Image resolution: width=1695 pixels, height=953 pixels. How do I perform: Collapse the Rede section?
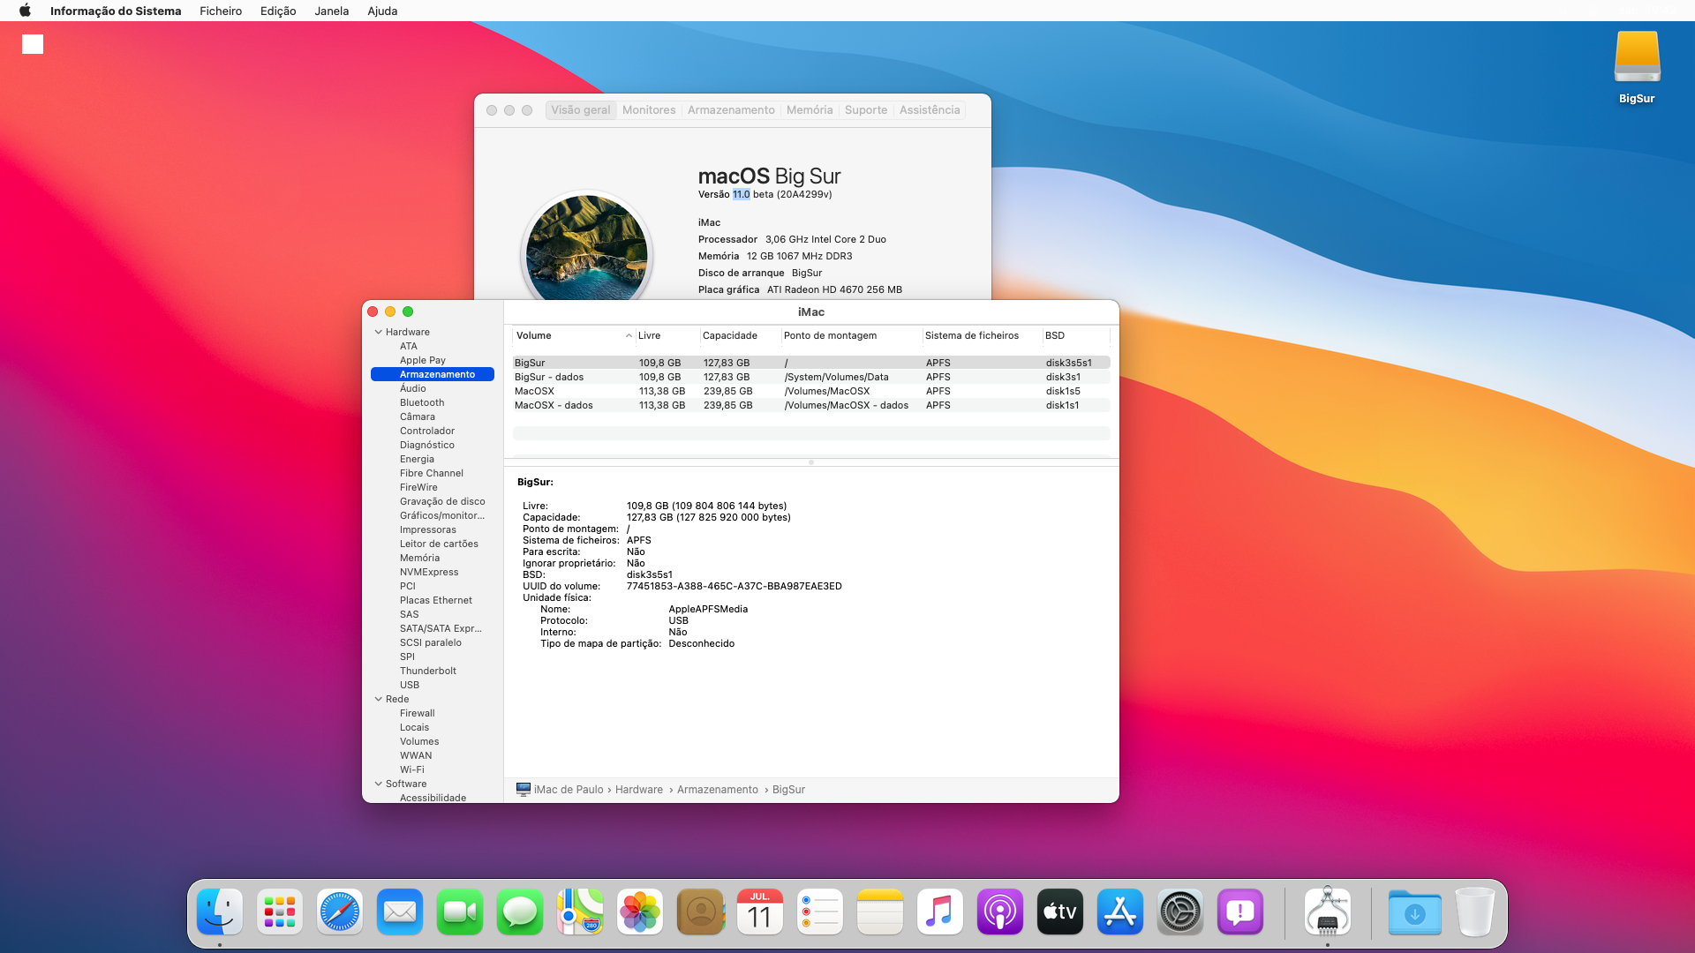point(379,699)
